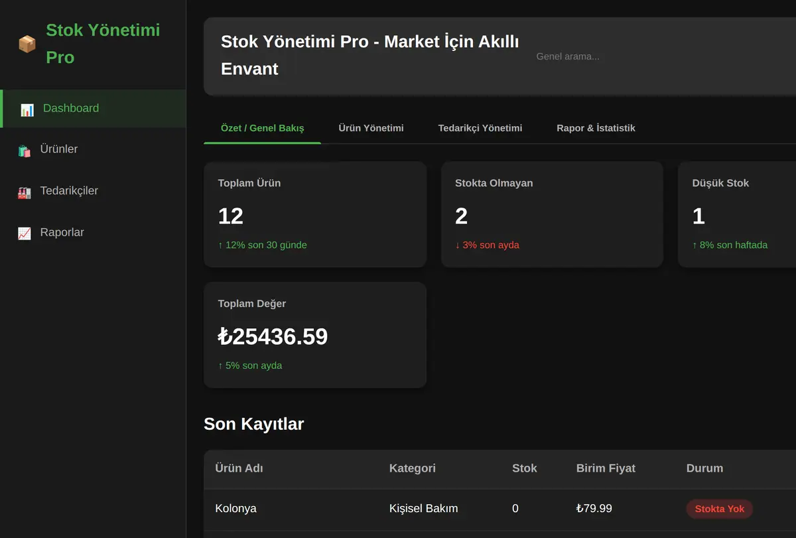
Task: Click the Stokta Olmayan card label
Action: pos(494,183)
